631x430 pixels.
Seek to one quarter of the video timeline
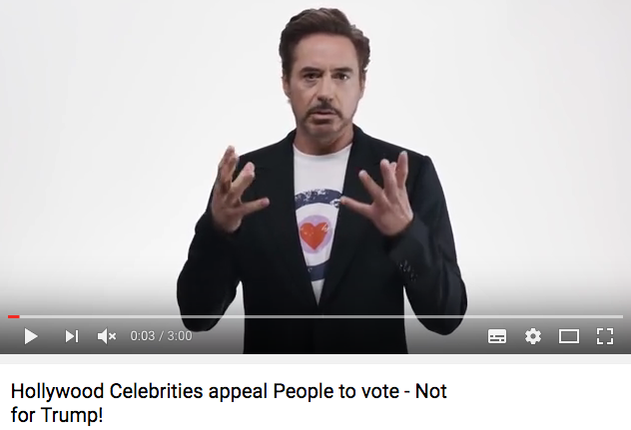162,317
